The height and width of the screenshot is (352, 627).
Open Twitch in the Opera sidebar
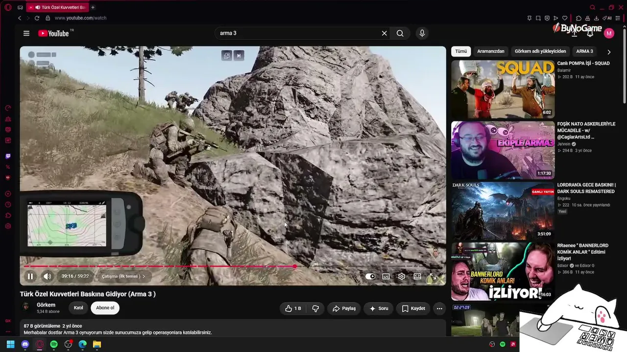8,156
